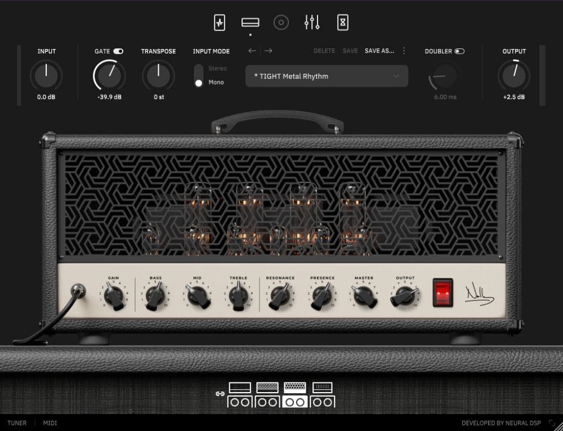Click Developed by Neural DSP text
The width and height of the screenshot is (563, 431).
click(x=501, y=423)
